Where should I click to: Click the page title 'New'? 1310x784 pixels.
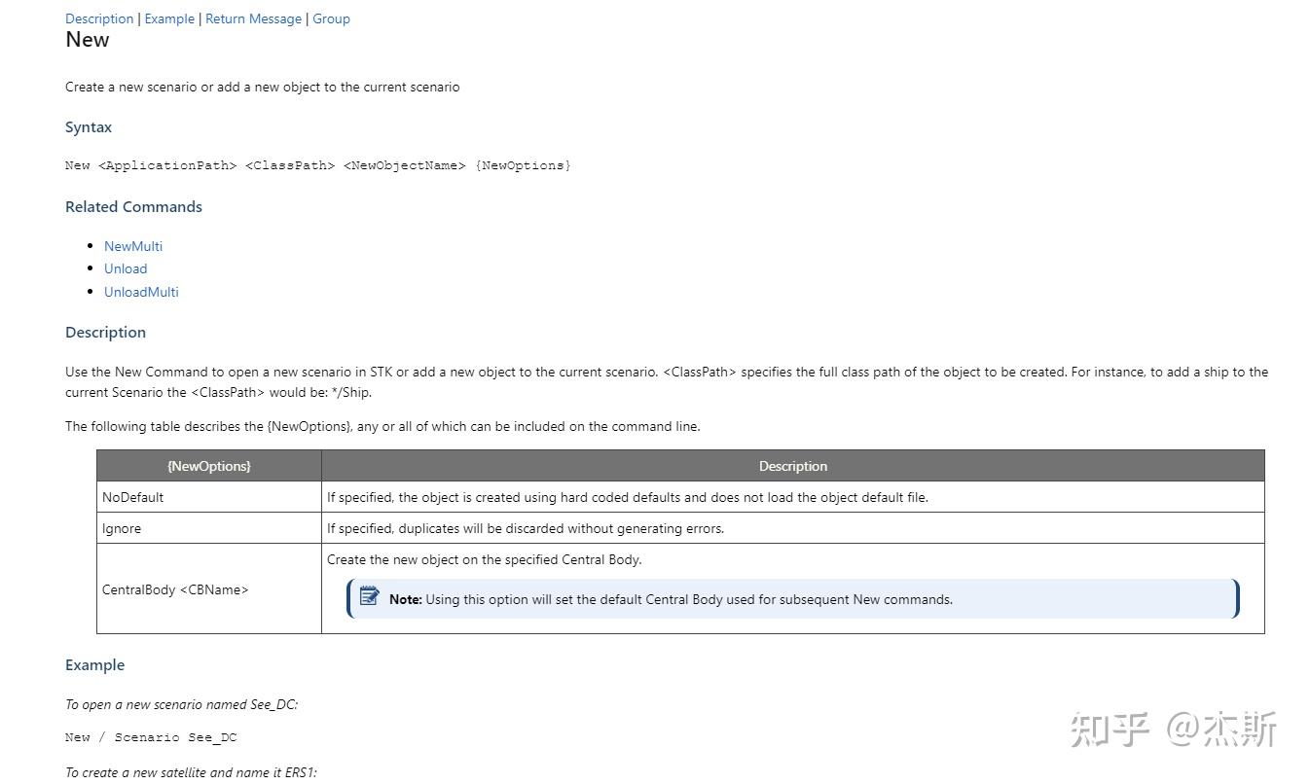point(88,40)
